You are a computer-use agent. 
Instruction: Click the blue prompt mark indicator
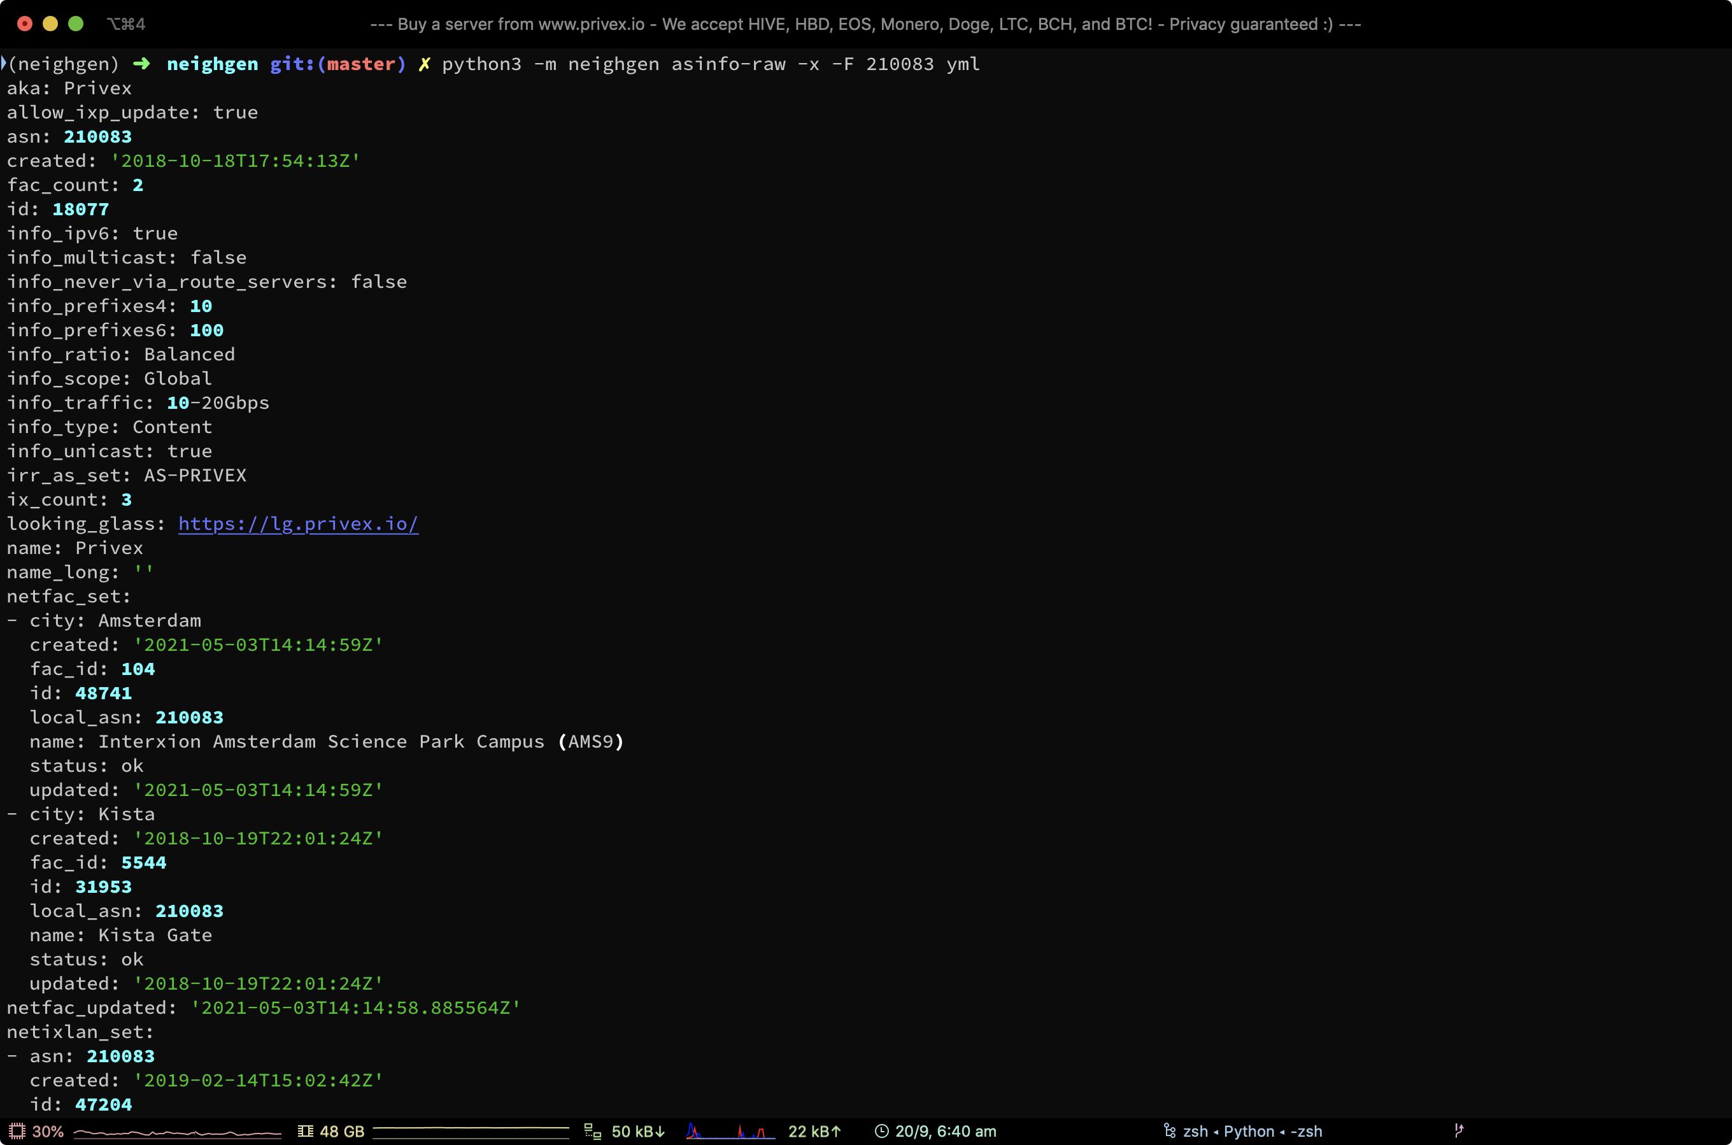(x=4, y=63)
